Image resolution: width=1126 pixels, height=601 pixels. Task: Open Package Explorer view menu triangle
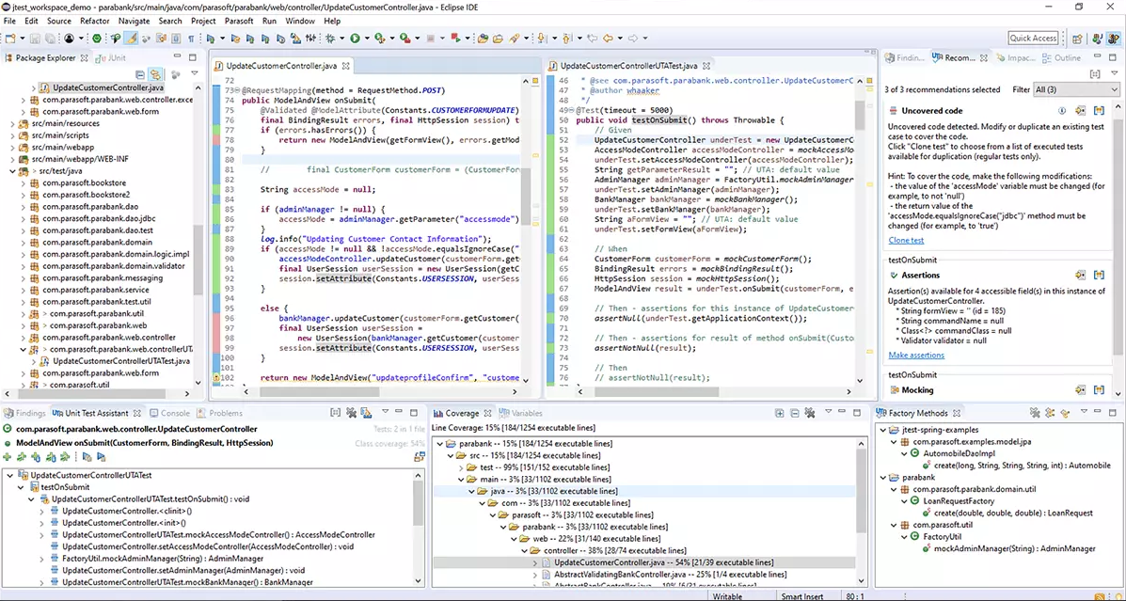coord(195,73)
